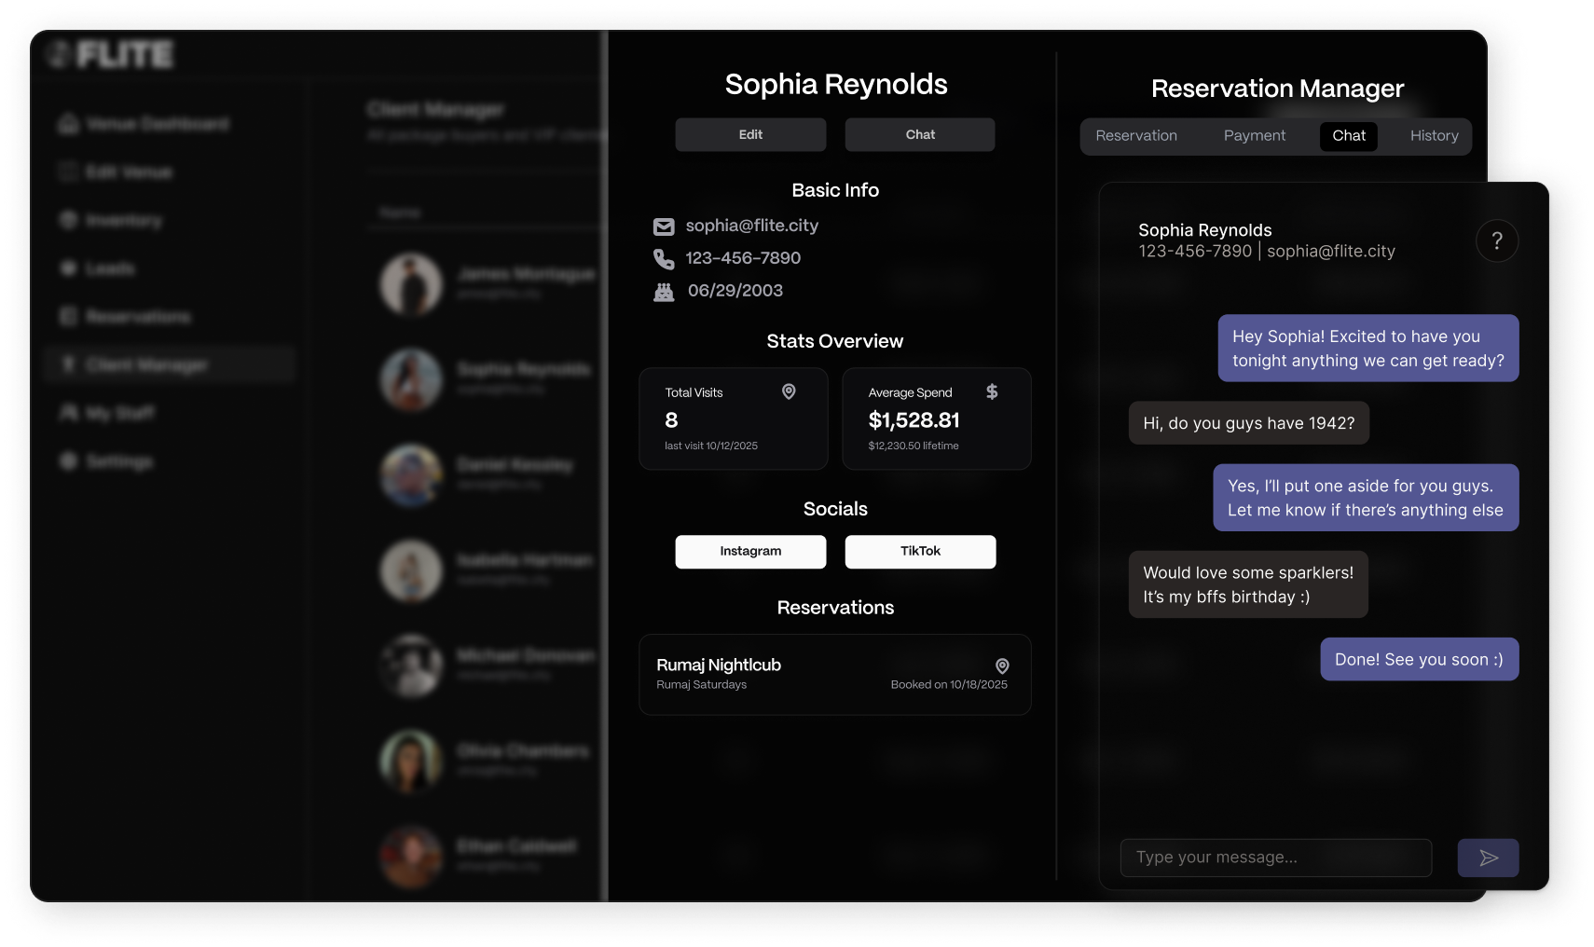Click the email envelope icon
1594x947 pixels.
coord(664,226)
